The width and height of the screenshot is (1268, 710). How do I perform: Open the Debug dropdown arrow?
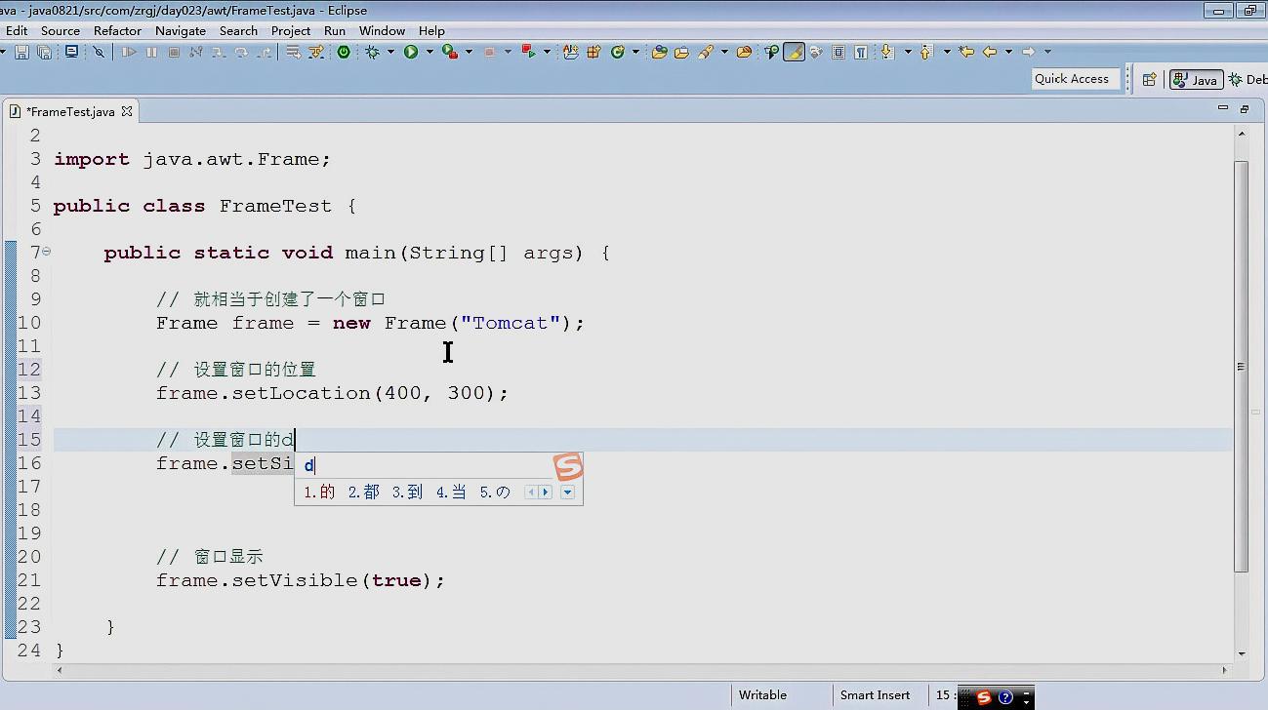point(390,52)
